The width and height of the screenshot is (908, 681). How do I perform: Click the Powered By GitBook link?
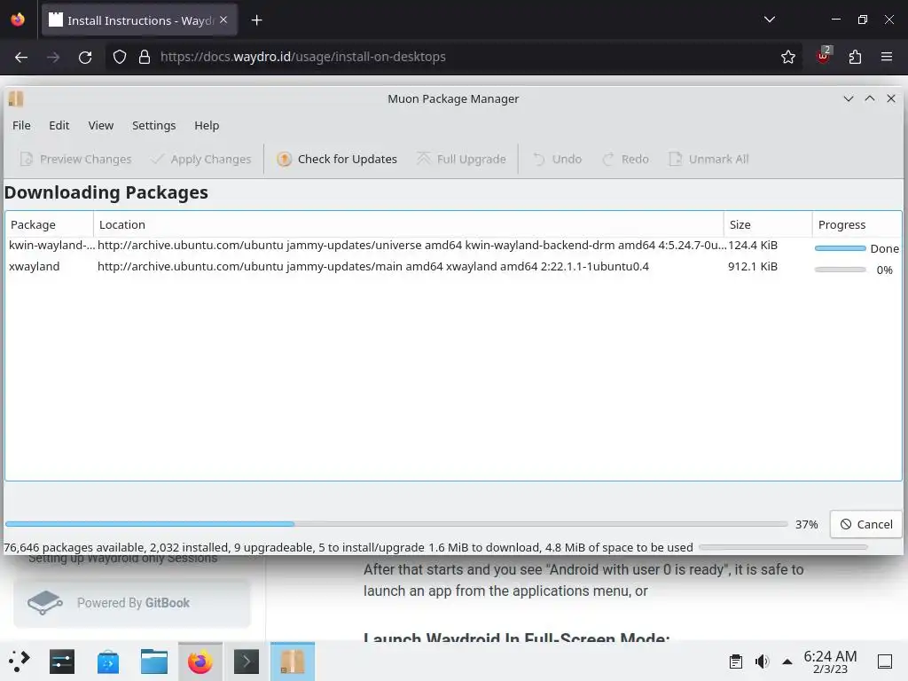tap(132, 603)
